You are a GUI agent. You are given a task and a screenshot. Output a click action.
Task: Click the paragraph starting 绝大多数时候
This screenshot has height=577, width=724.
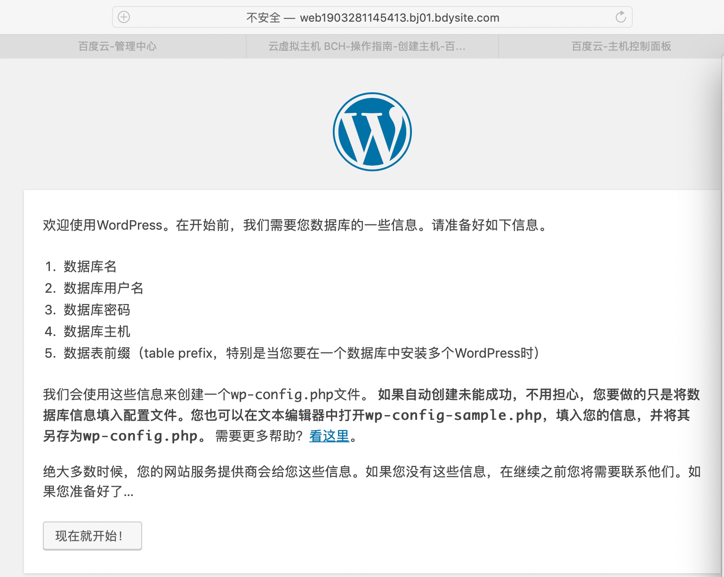(372, 481)
